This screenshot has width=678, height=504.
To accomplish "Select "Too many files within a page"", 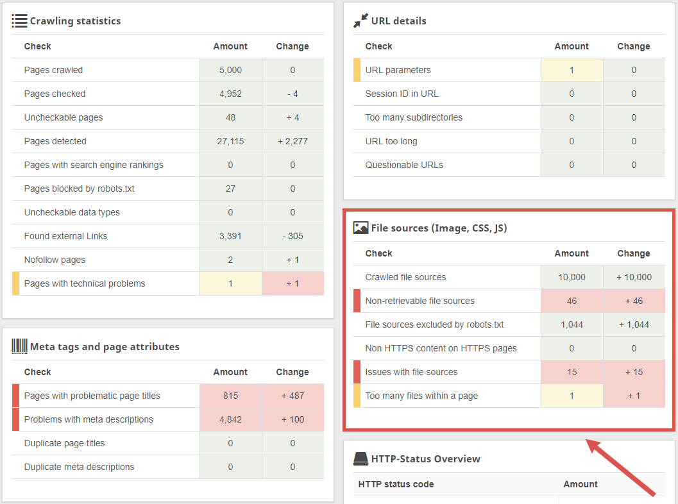I will coord(421,396).
